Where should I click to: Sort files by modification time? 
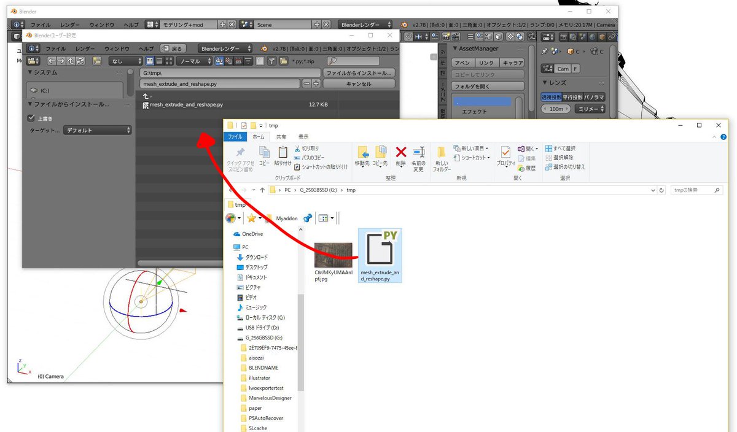click(240, 61)
